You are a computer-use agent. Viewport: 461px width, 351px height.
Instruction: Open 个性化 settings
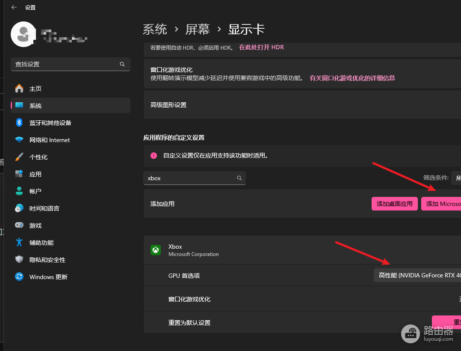(x=71, y=157)
